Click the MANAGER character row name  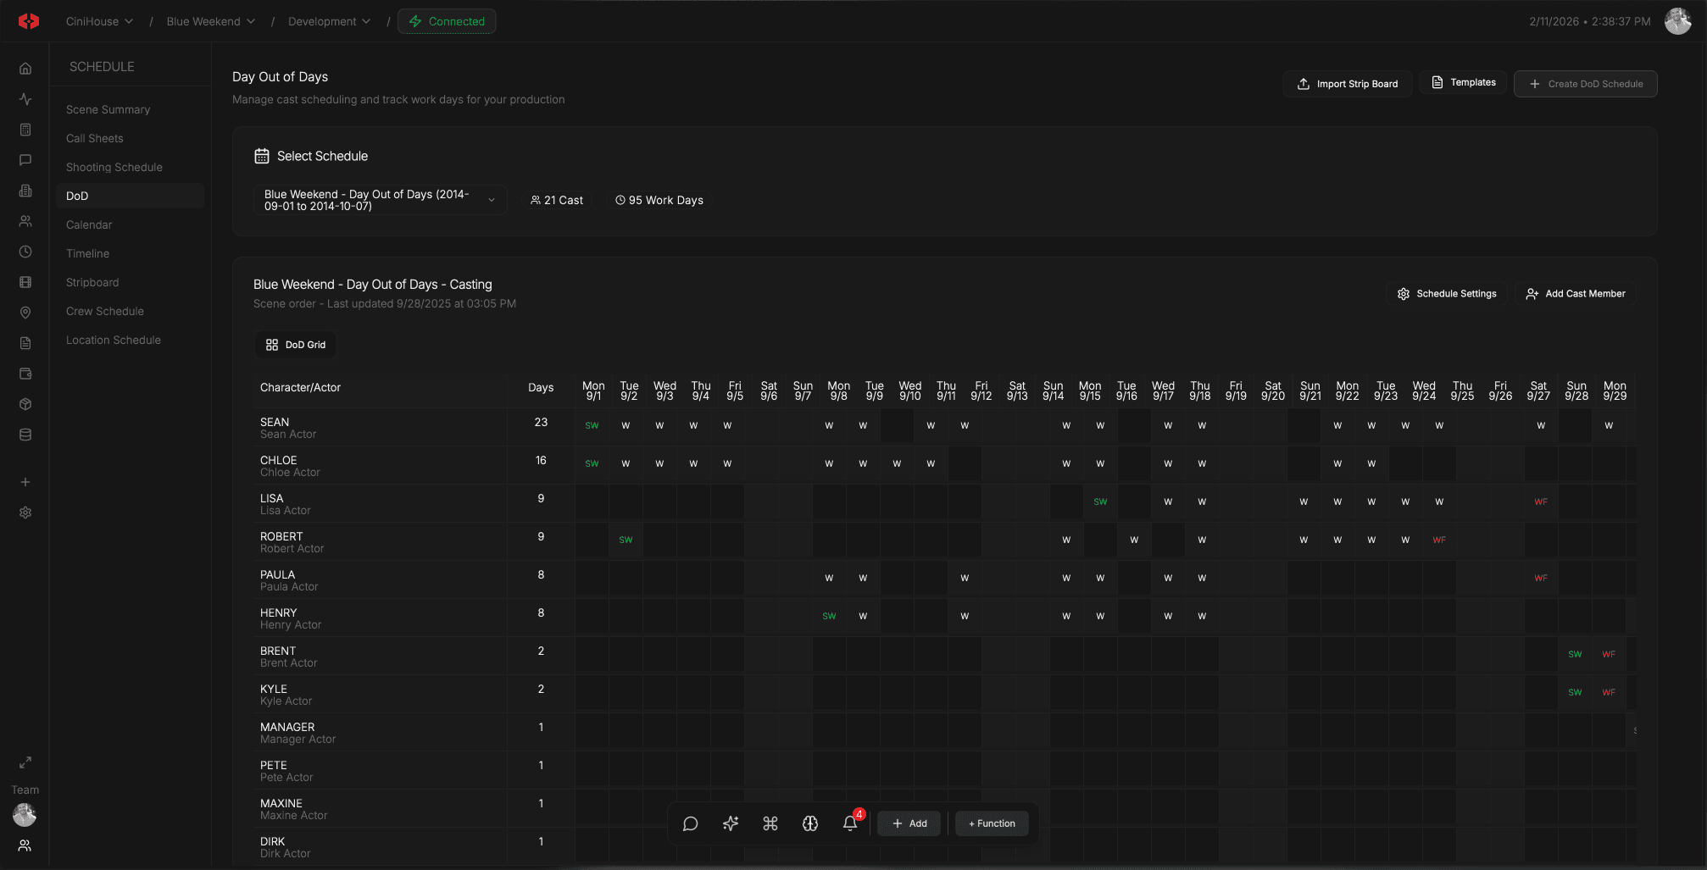click(287, 727)
